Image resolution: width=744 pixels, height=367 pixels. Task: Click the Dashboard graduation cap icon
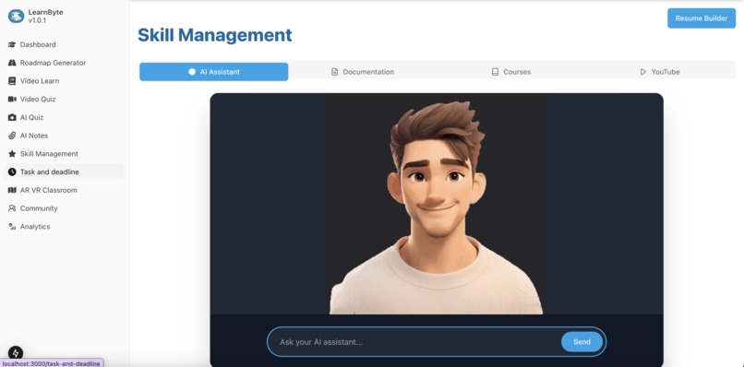click(x=12, y=44)
